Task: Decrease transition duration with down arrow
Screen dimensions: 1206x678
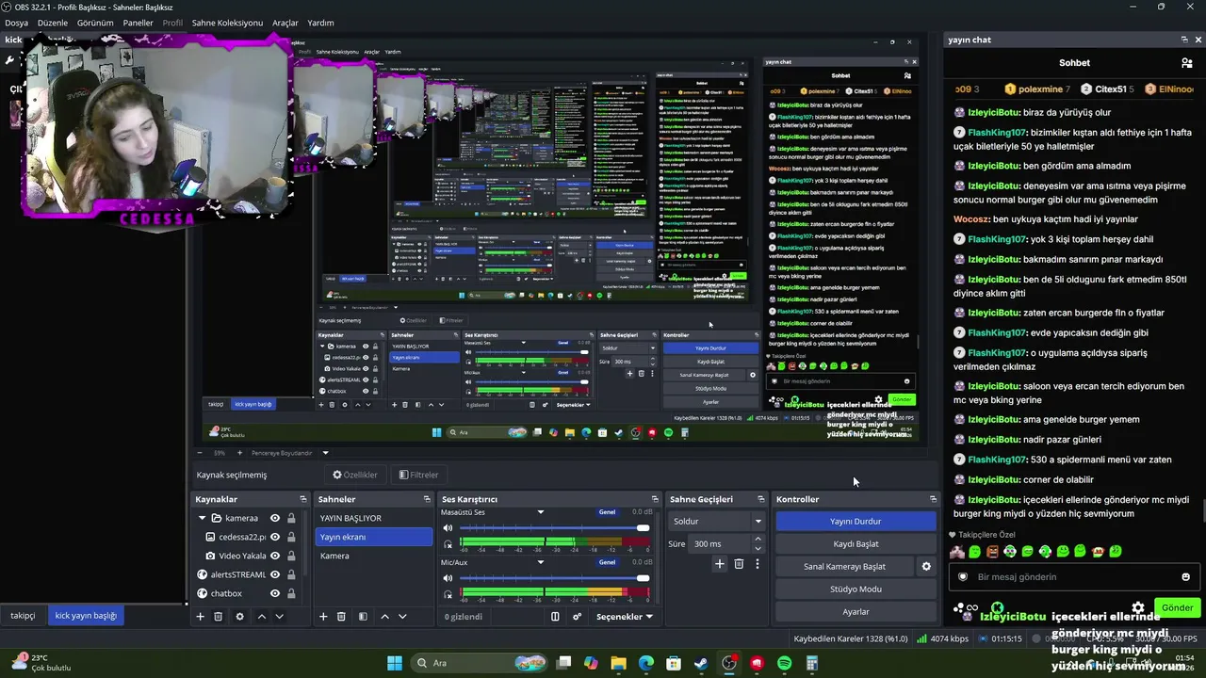Action: [x=758, y=548]
